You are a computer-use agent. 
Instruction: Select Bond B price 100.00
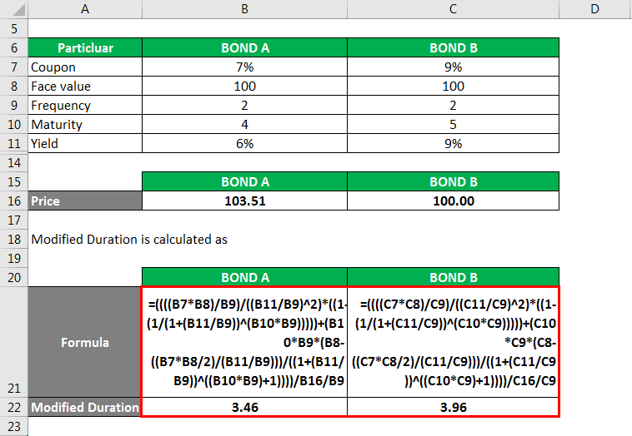coord(453,201)
